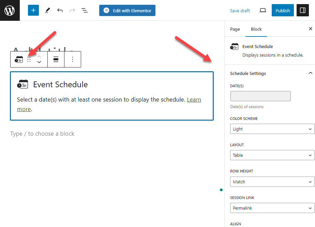Click Edit with Elementor button
This screenshot has width=315, height=227.
click(x=127, y=11)
